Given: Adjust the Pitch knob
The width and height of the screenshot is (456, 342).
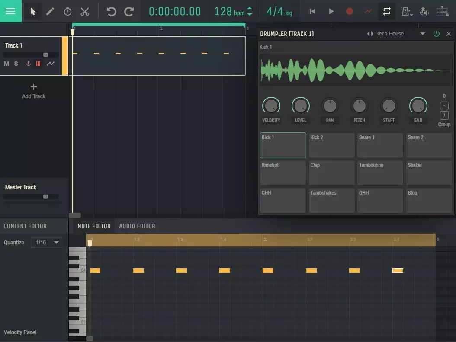Looking at the screenshot, I should (359, 106).
